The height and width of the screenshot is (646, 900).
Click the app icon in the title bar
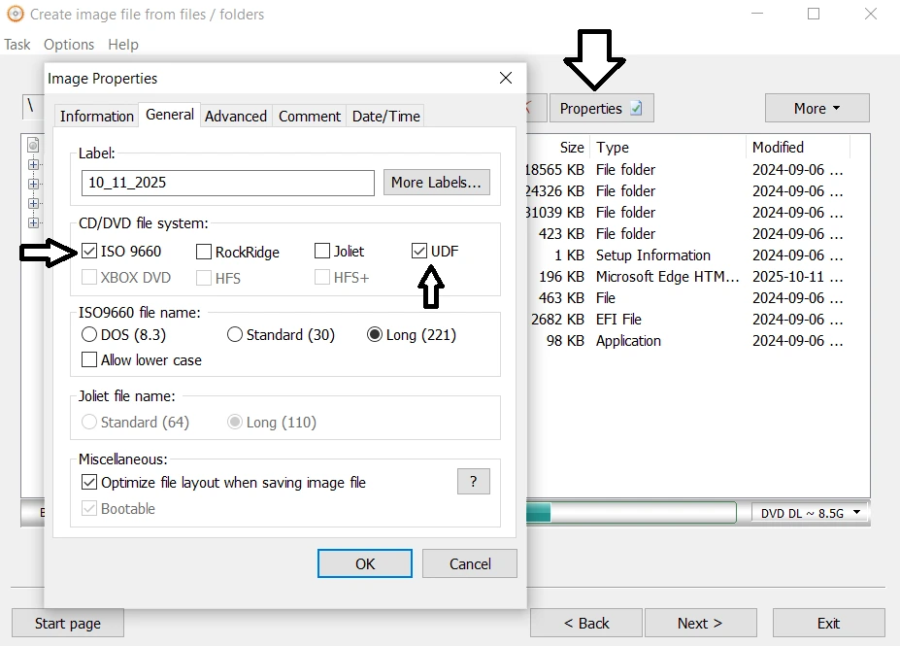(x=14, y=14)
